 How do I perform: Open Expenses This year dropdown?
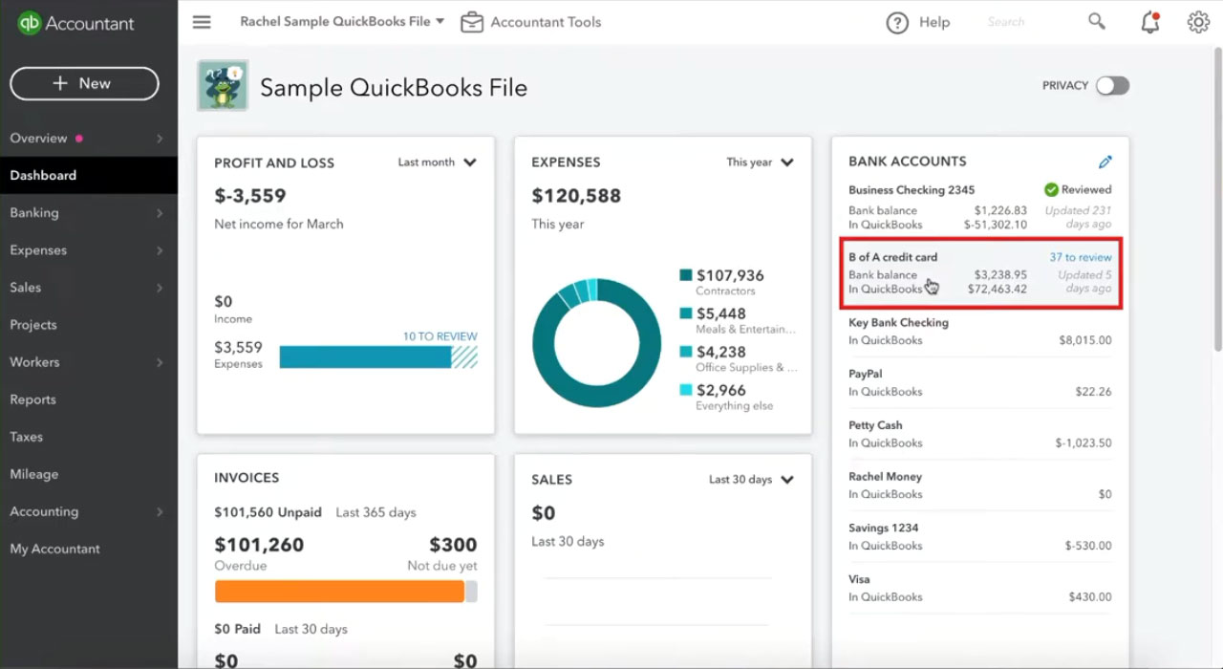[x=760, y=162]
